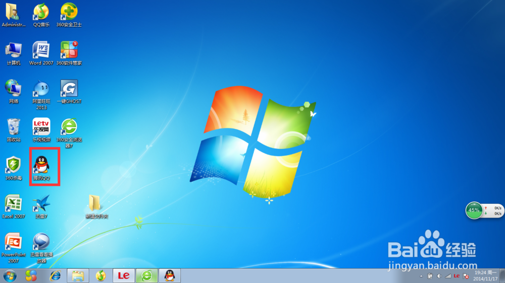This screenshot has height=283, width=505.
Task: Open the Administrator folder icon
Action: (x=13, y=15)
